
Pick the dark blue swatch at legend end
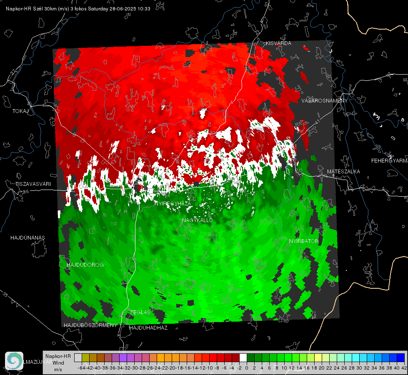(x=401, y=358)
